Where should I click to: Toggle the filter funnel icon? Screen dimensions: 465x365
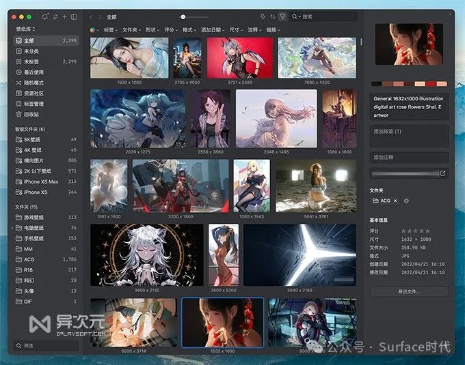[x=282, y=16]
